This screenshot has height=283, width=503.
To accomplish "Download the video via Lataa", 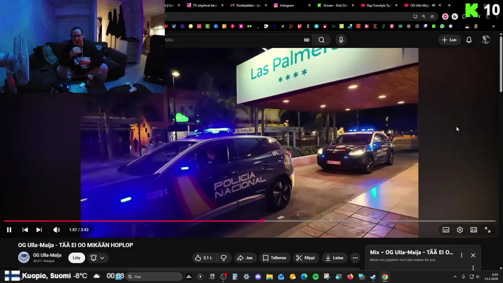I will [334, 258].
